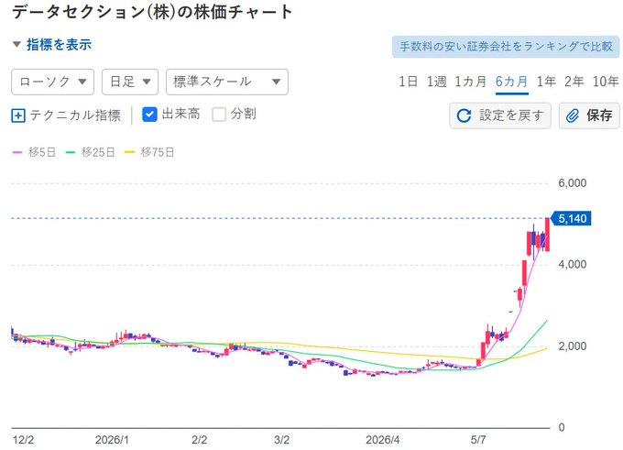623x450 pixels.
Task: Select the 1日 range tab
Action: (408, 82)
